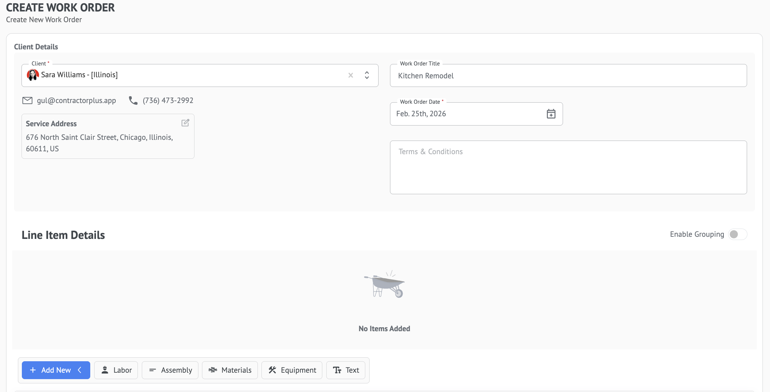Screen dimensions: 770x392
Task: Add an Assembly line item
Action: coord(170,370)
